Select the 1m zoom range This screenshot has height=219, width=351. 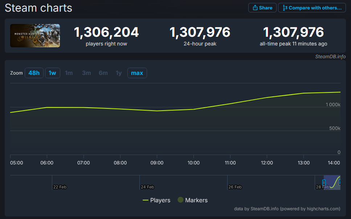click(69, 73)
